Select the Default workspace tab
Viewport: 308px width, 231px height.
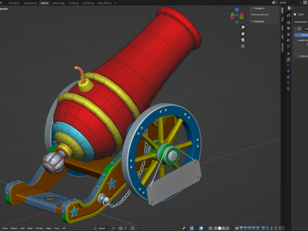tap(44, 3)
